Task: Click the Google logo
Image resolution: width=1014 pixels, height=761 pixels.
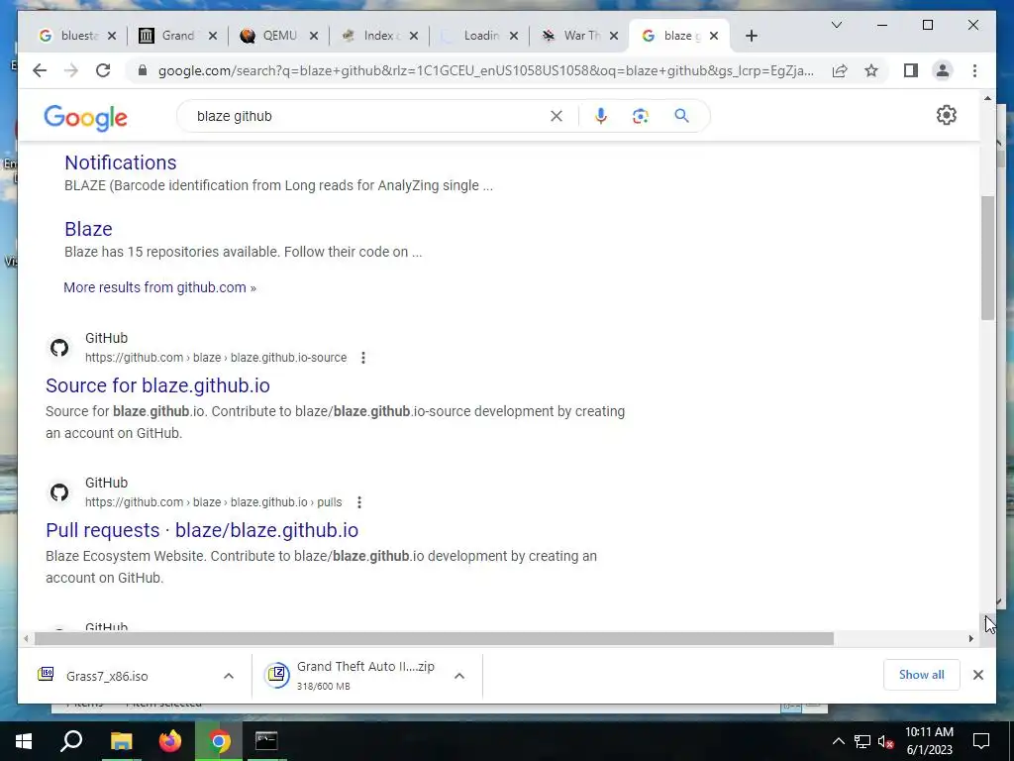Action: click(85, 118)
